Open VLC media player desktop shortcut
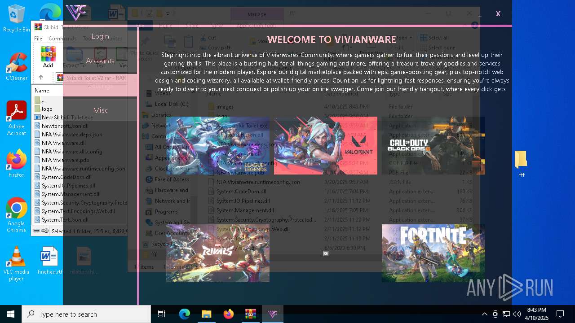This screenshot has height=323, width=575. pos(17,264)
